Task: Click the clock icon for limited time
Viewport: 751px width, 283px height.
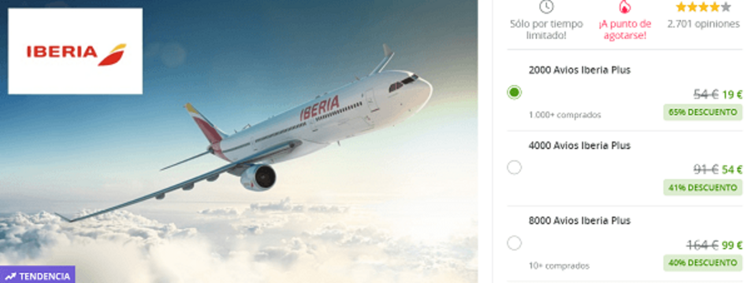Action: pyautogui.click(x=546, y=7)
